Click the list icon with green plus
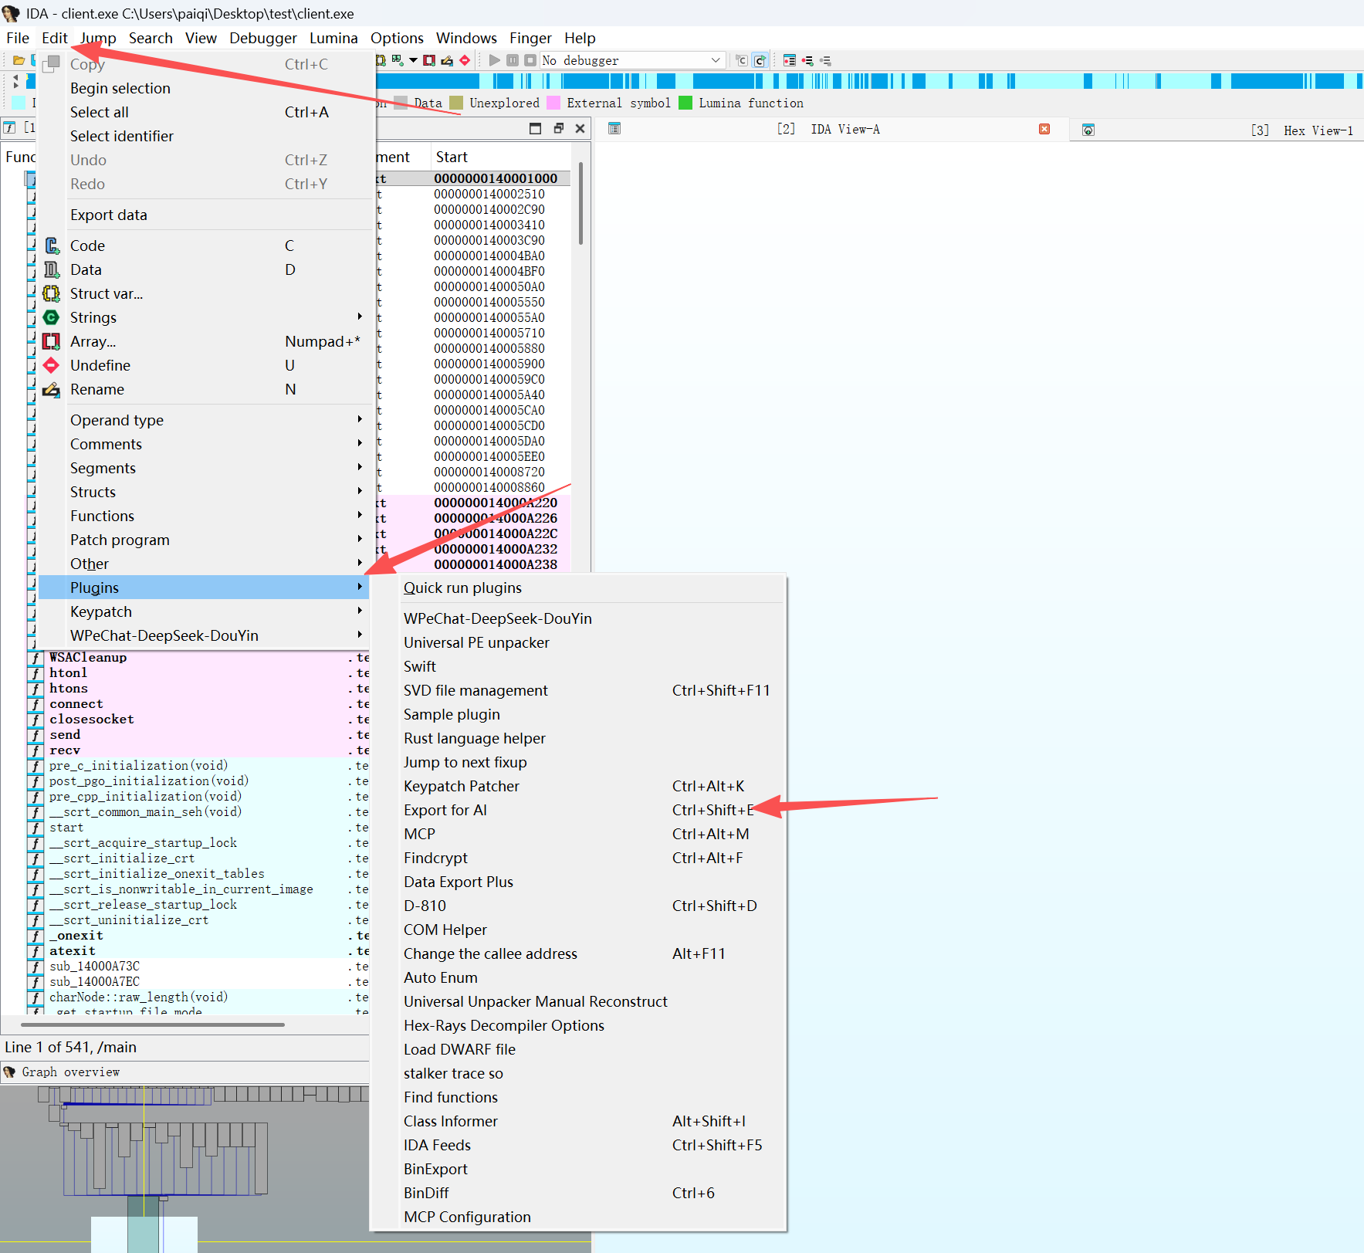 pos(807,60)
